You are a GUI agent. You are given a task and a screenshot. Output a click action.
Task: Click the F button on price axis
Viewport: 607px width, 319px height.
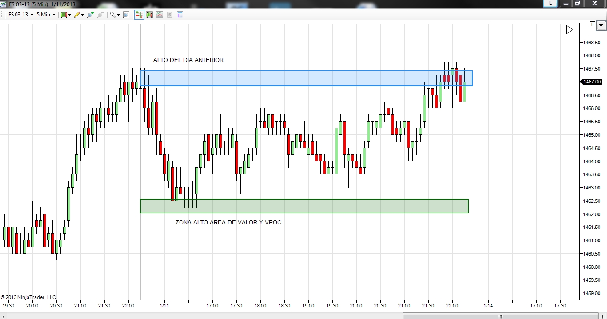[x=592, y=24]
